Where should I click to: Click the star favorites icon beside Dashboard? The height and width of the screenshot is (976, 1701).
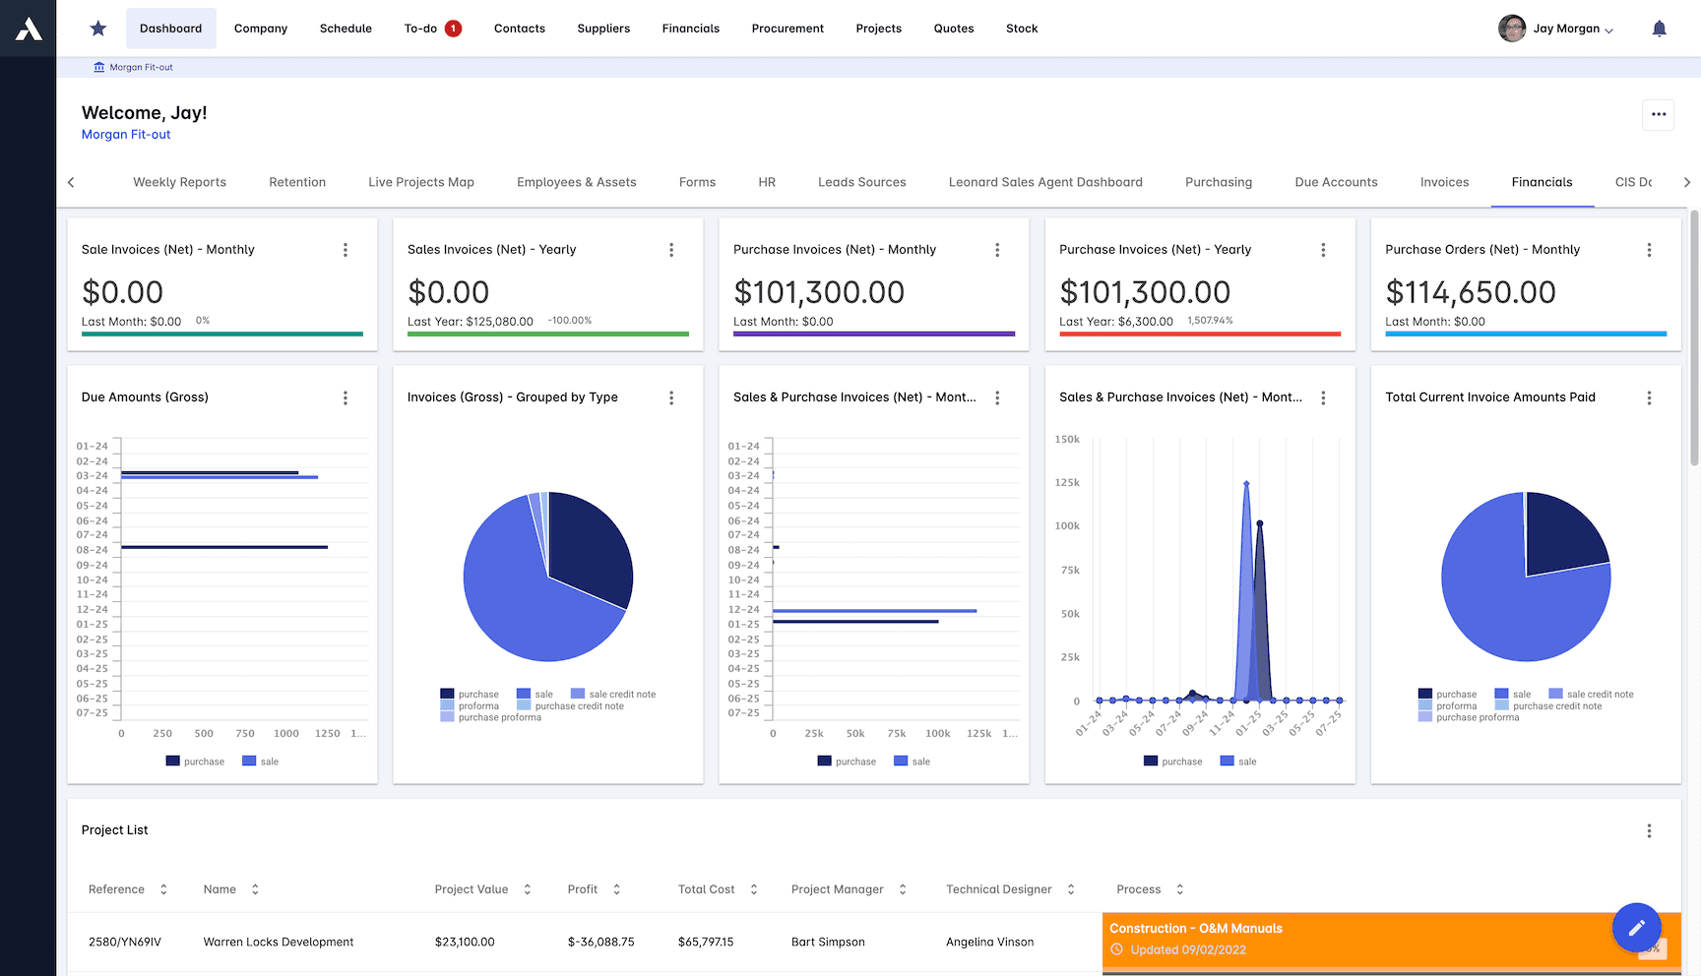tap(97, 28)
